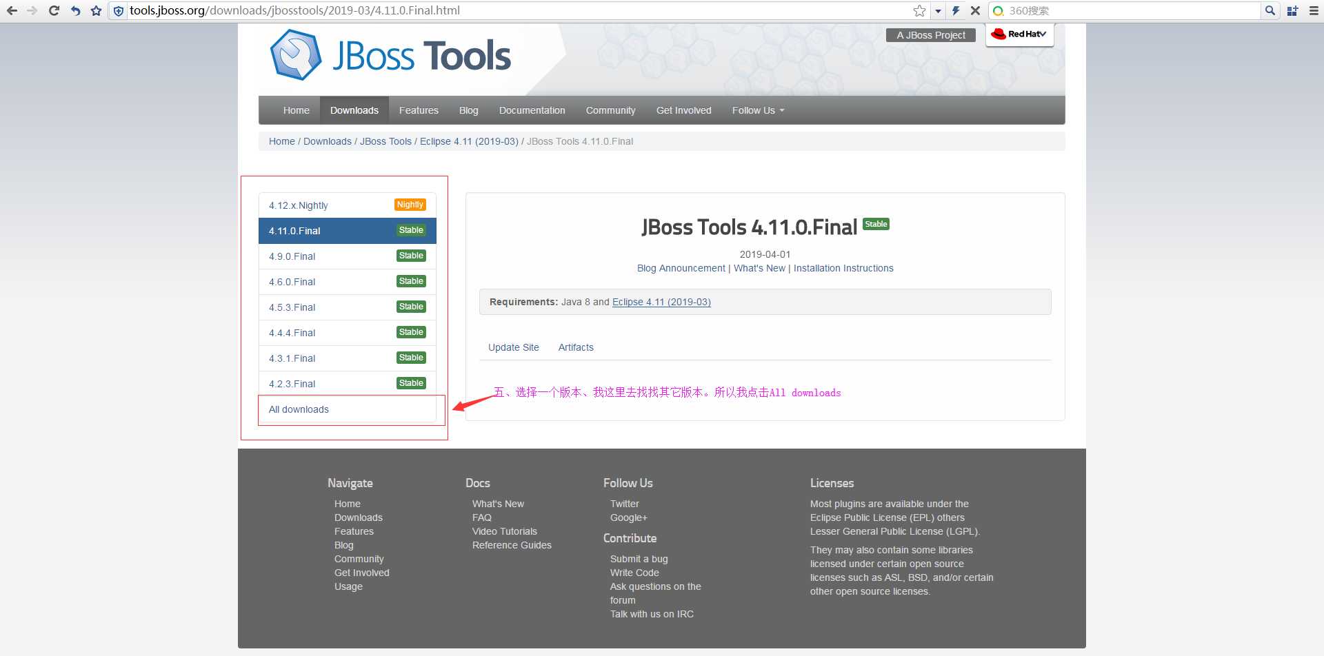Image resolution: width=1324 pixels, height=656 pixels.
Task: Click the shield security icon in address bar
Action: pyautogui.click(x=119, y=10)
